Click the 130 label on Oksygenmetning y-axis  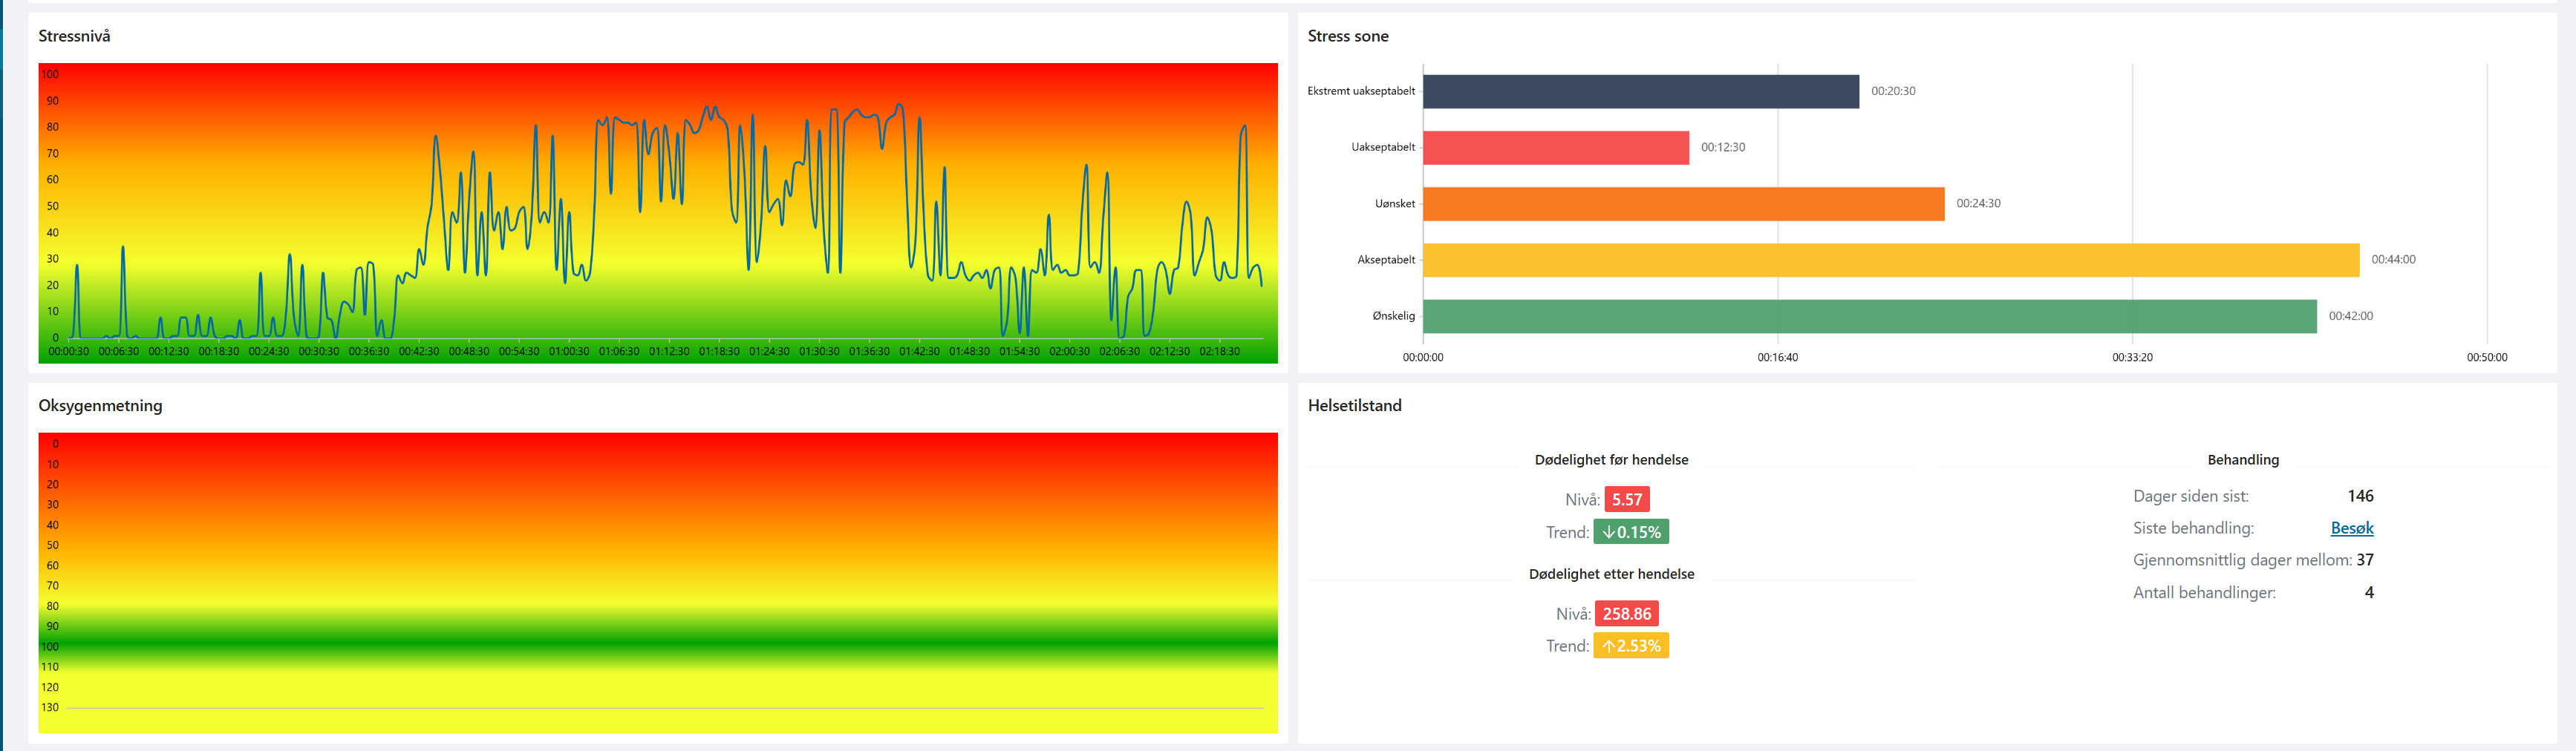tap(50, 708)
